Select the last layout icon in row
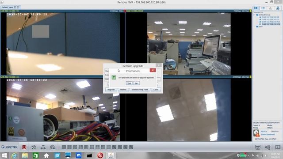The image size is (283, 159). [131, 147]
